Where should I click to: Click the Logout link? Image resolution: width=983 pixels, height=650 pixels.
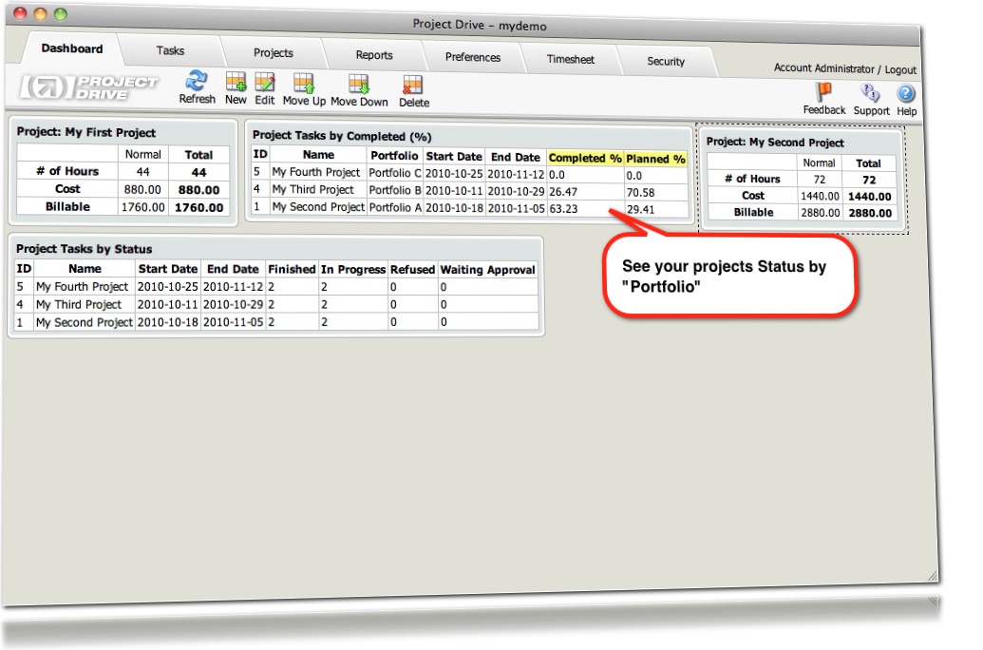[x=900, y=69]
